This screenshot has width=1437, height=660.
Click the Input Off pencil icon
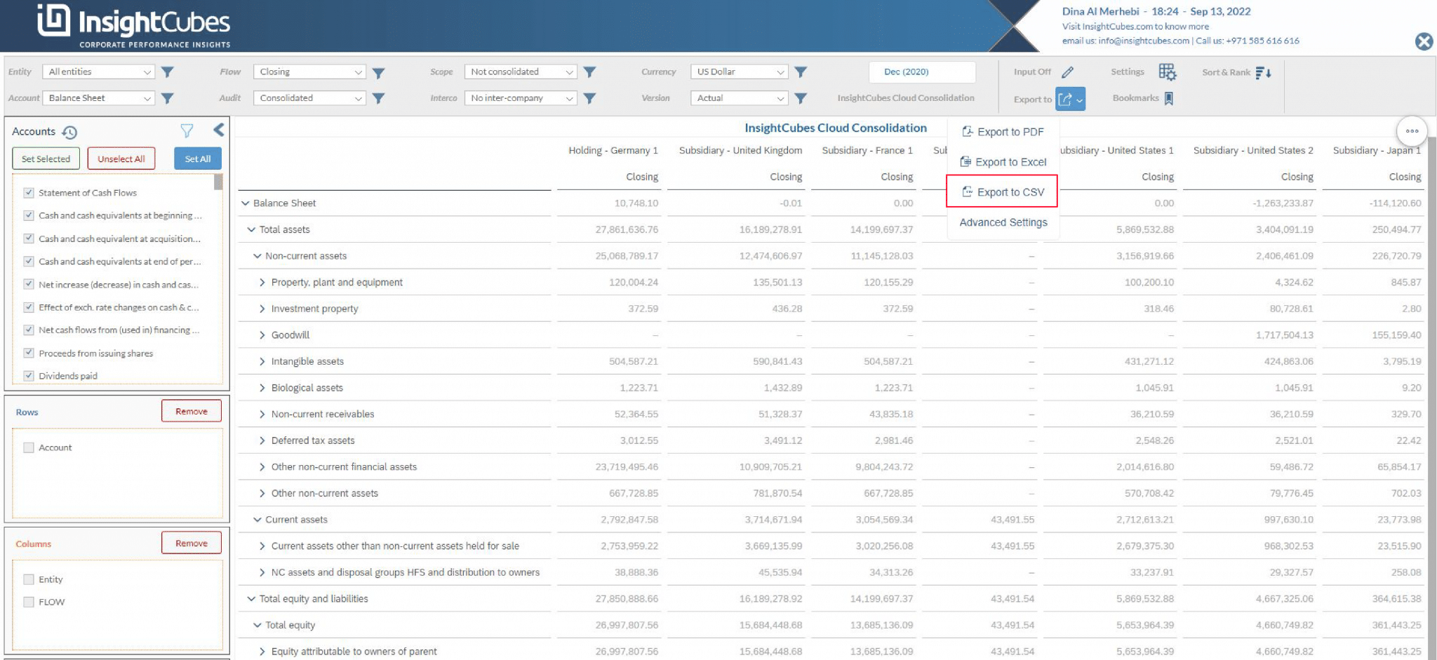pos(1067,71)
